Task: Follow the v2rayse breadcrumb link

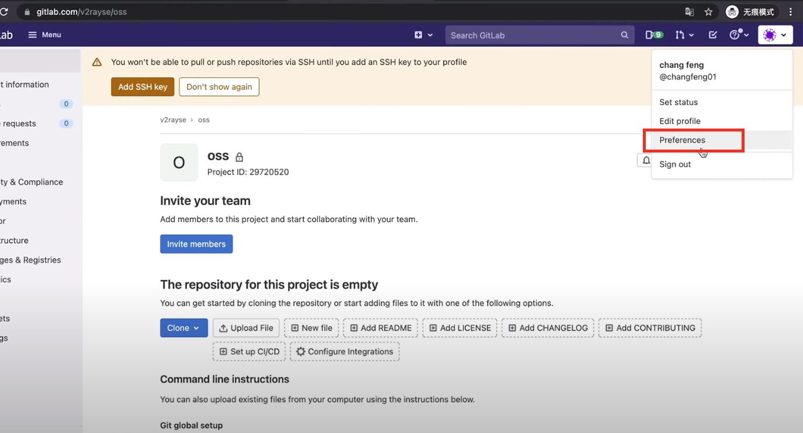Action: (173, 120)
